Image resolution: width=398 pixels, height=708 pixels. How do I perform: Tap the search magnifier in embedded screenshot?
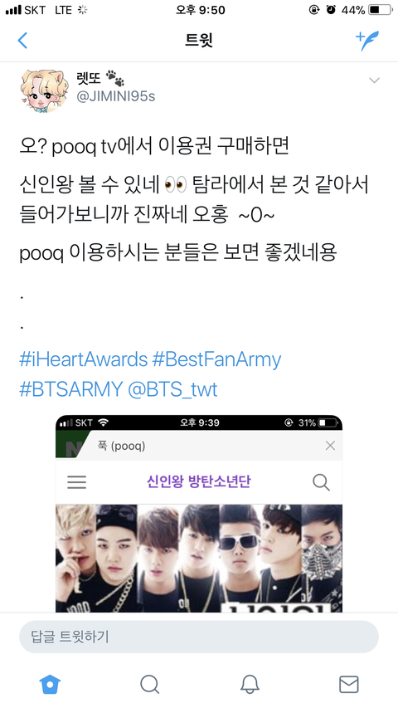(x=321, y=482)
